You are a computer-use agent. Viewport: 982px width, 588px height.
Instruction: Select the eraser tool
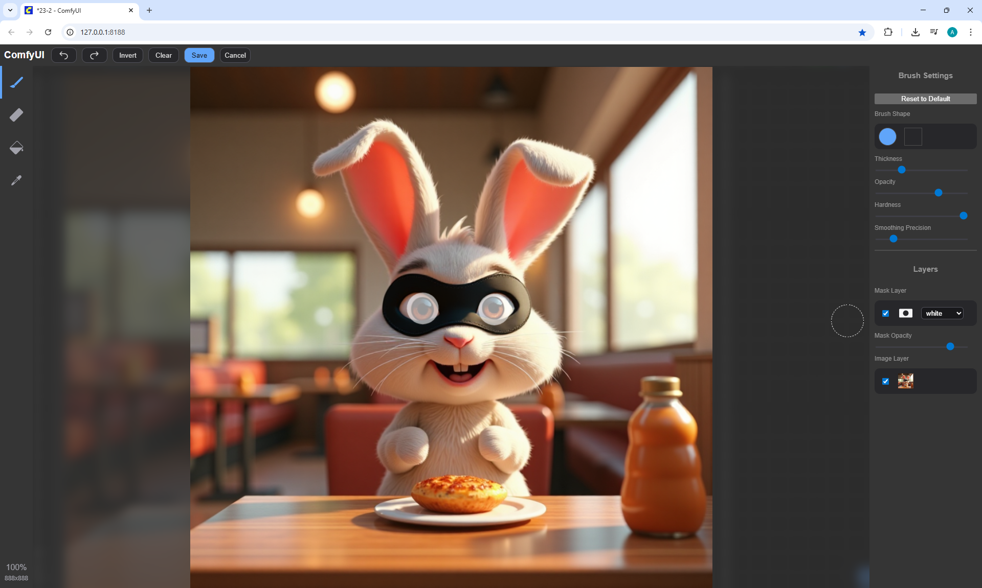click(16, 115)
